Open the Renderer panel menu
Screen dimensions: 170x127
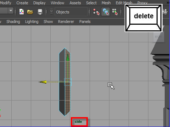point(66,22)
